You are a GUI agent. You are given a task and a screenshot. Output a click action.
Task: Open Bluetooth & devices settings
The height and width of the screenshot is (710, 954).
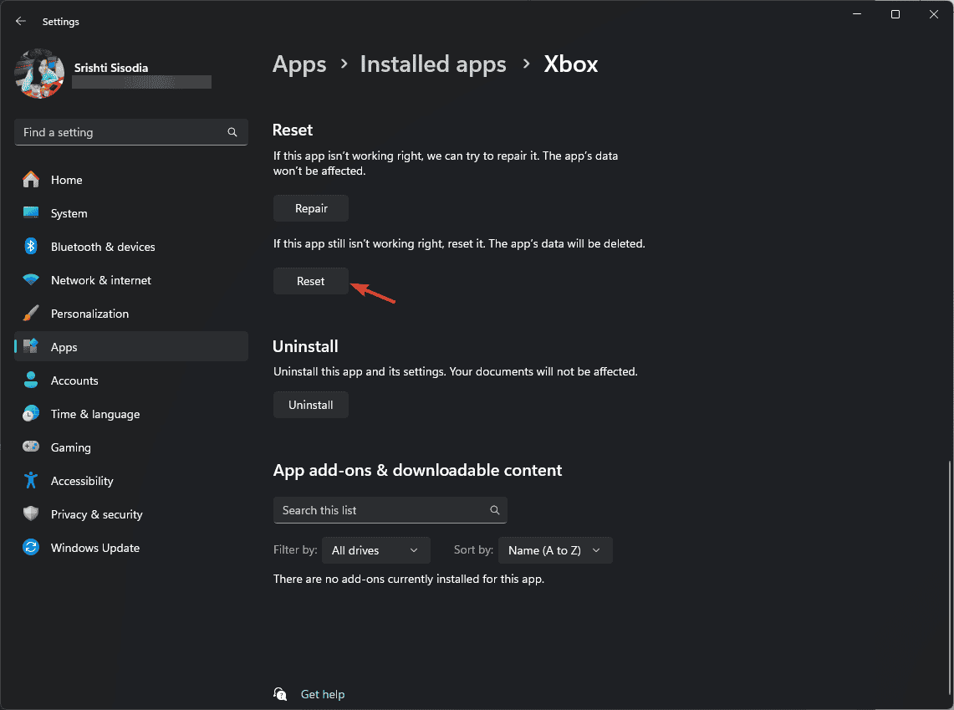[130, 247]
